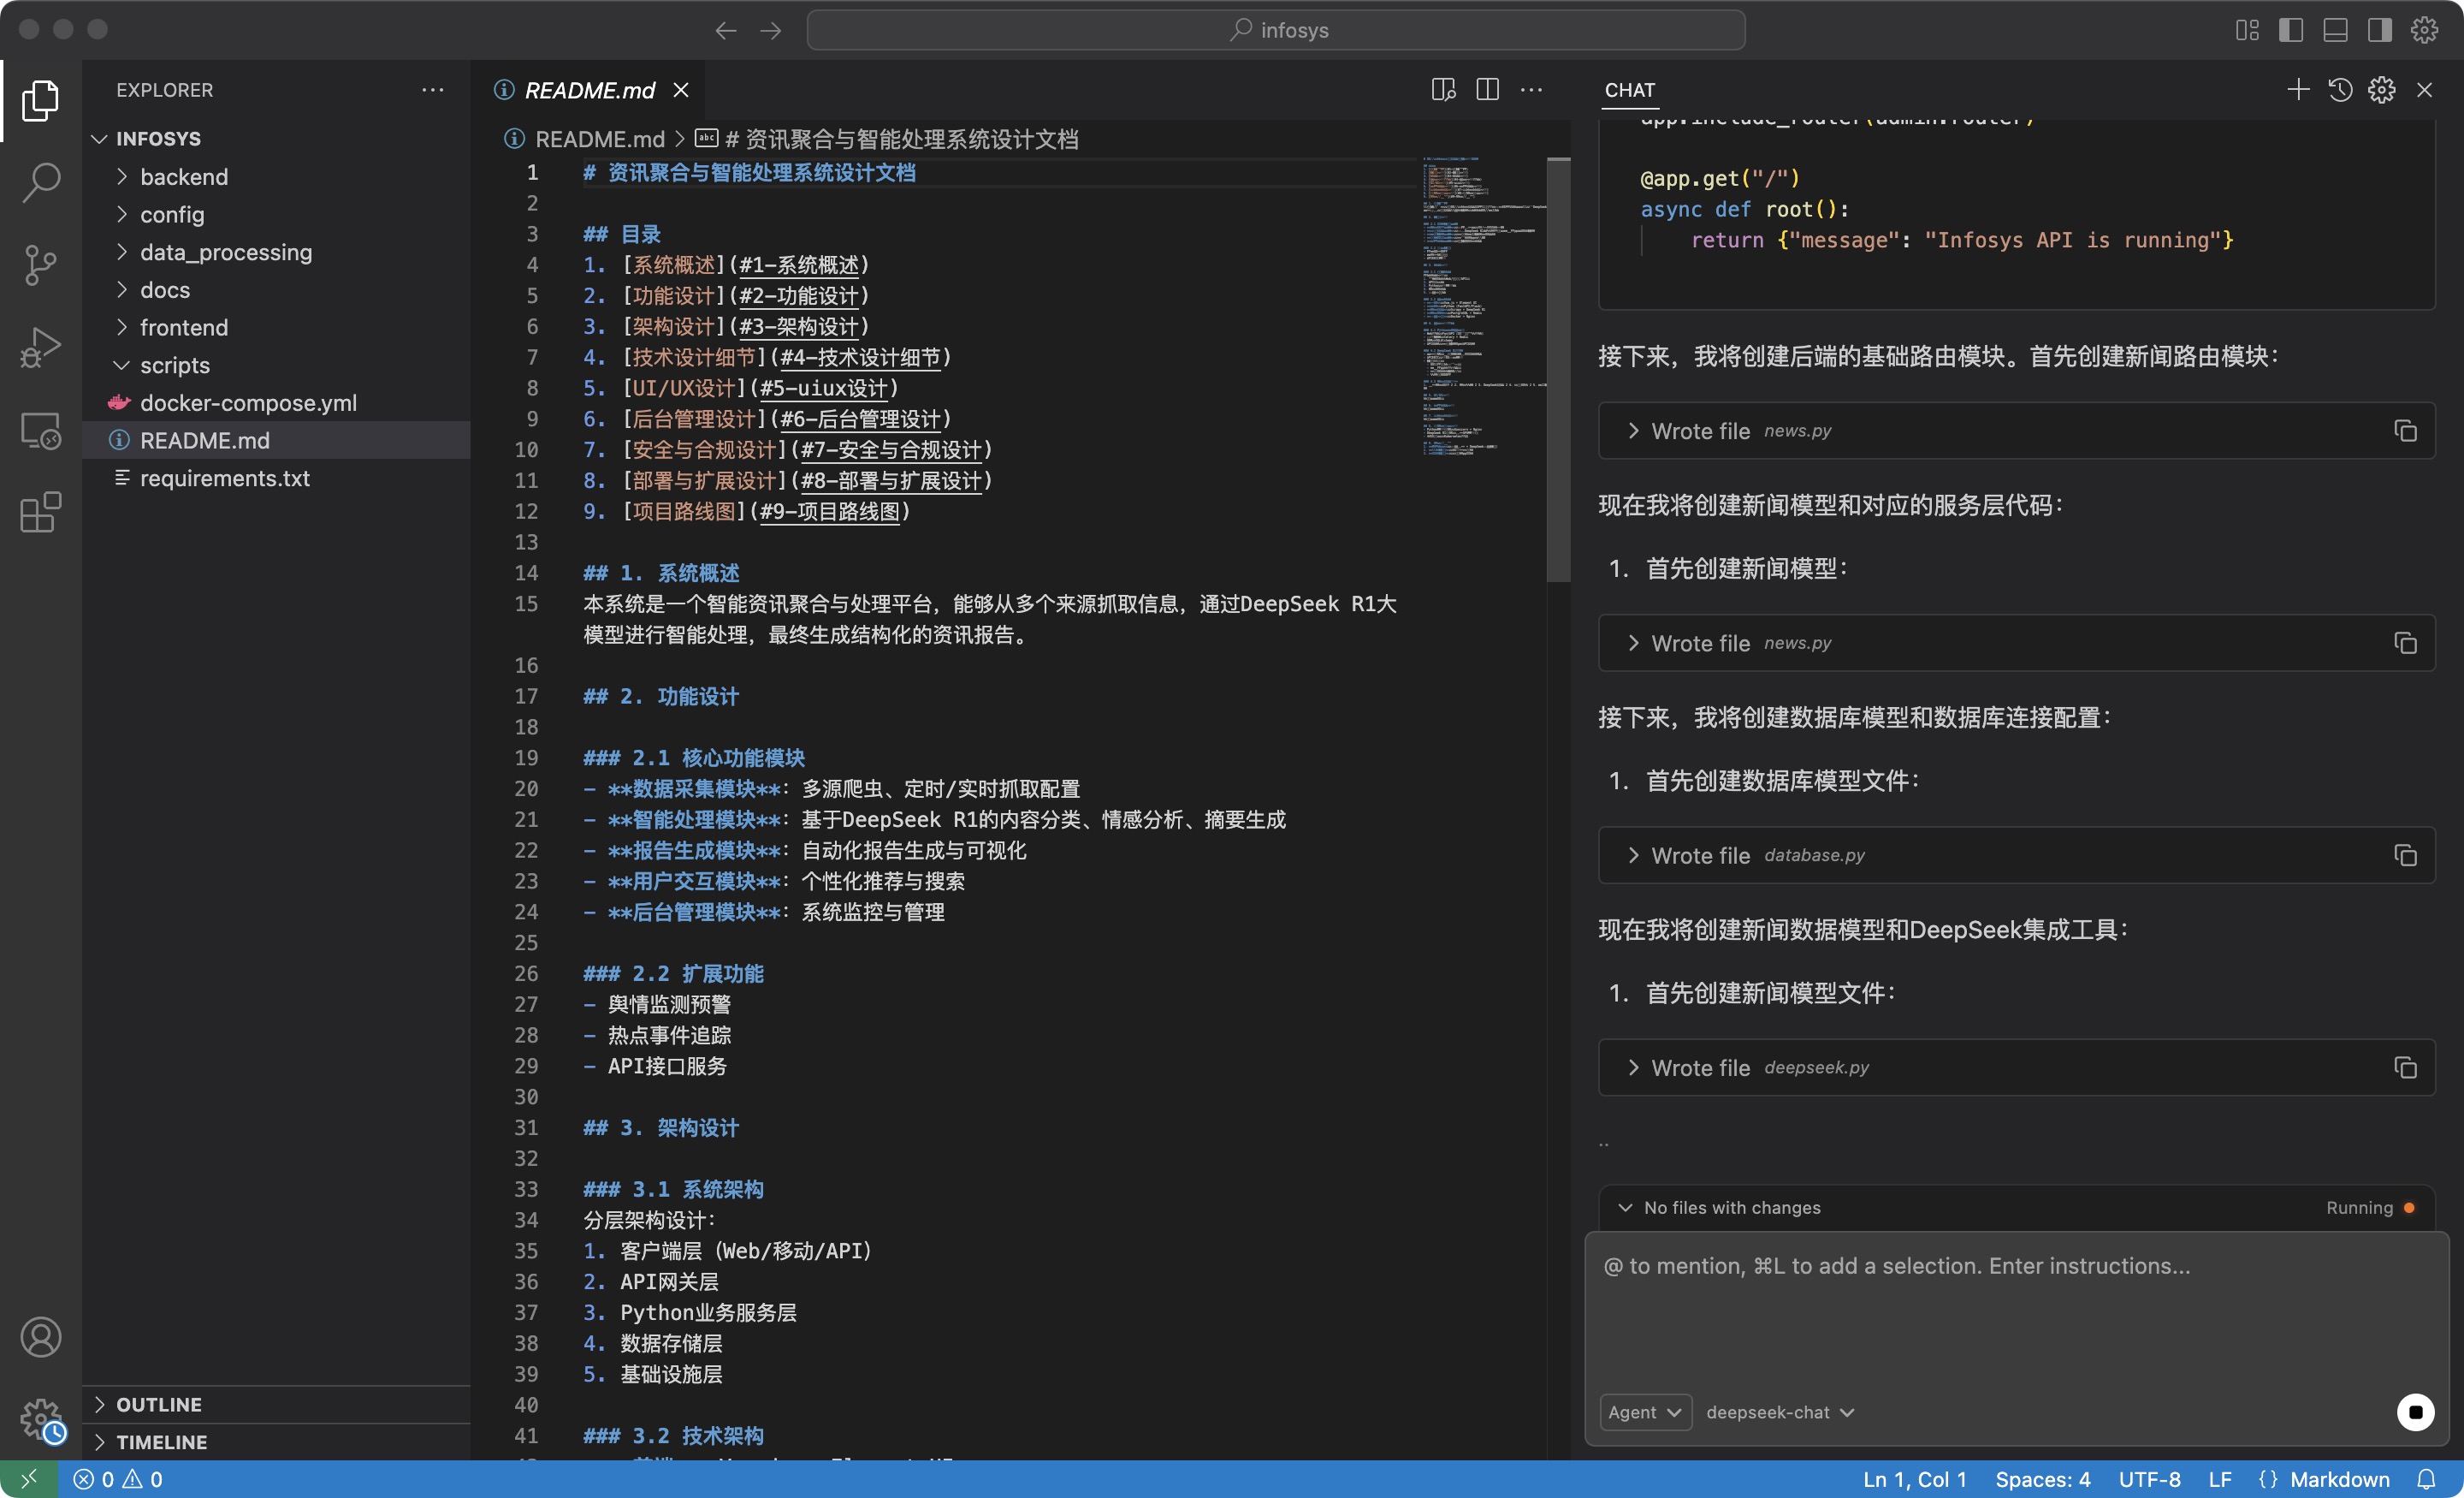Viewport: 2464px width, 1498px height.
Task: Open notifications bell in status bar
Action: coord(2426,1479)
